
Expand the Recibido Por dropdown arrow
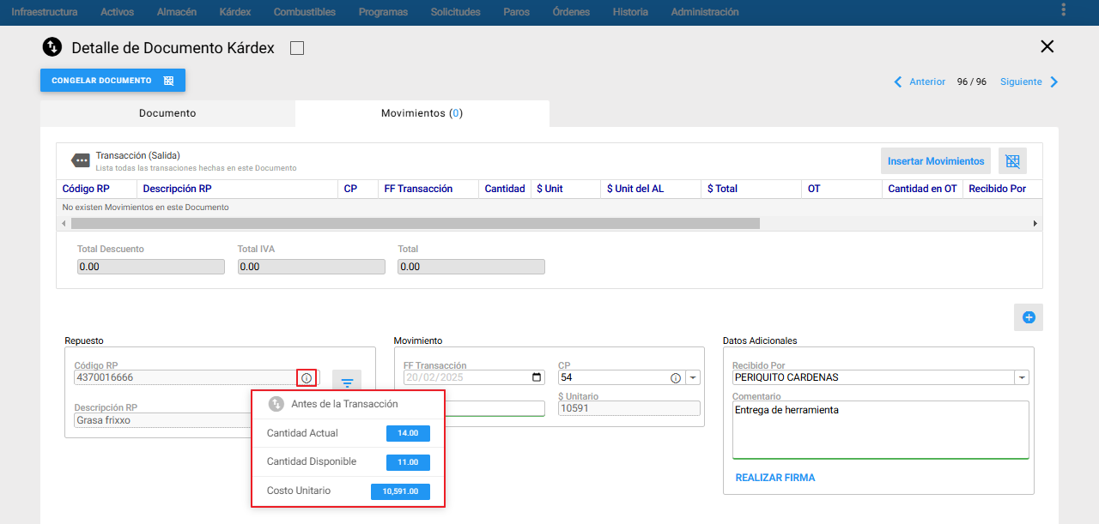click(x=1022, y=377)
